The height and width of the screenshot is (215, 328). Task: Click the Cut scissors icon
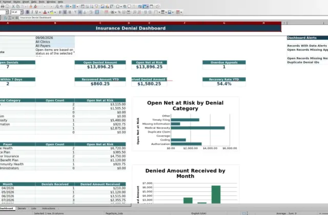pyautogui.click(x=13, y=7)
